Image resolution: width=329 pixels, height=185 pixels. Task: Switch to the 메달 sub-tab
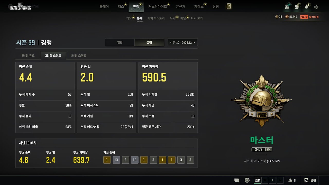pyautogui.click(x=183, y=18)
